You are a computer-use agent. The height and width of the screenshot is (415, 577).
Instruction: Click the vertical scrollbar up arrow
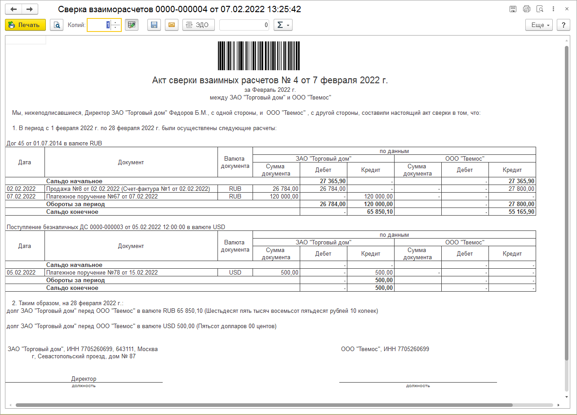pos(567,41)
